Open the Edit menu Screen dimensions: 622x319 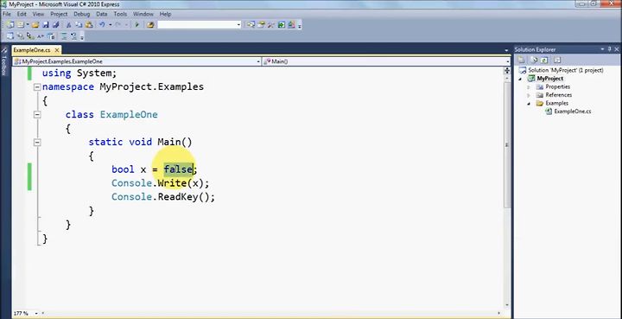pos(22,14)
